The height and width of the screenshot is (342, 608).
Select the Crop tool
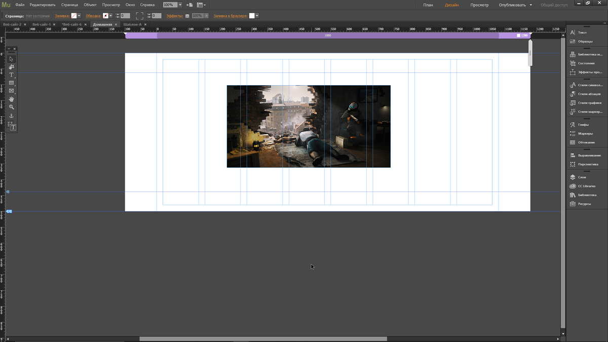tap(11, 67)
